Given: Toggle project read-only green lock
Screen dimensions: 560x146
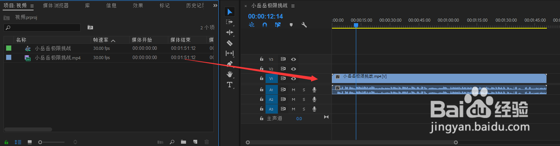Looking at the screenshot, I should tap(6, 142).
